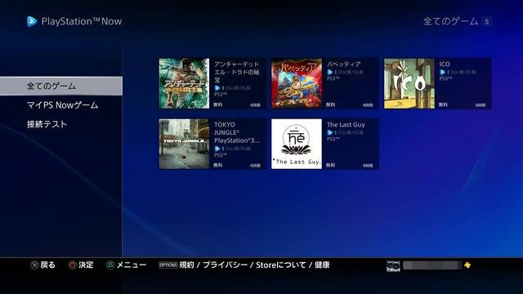Click the PlayStation Now title text
Screen dimensions: 523x294
(x=82, y=21)
